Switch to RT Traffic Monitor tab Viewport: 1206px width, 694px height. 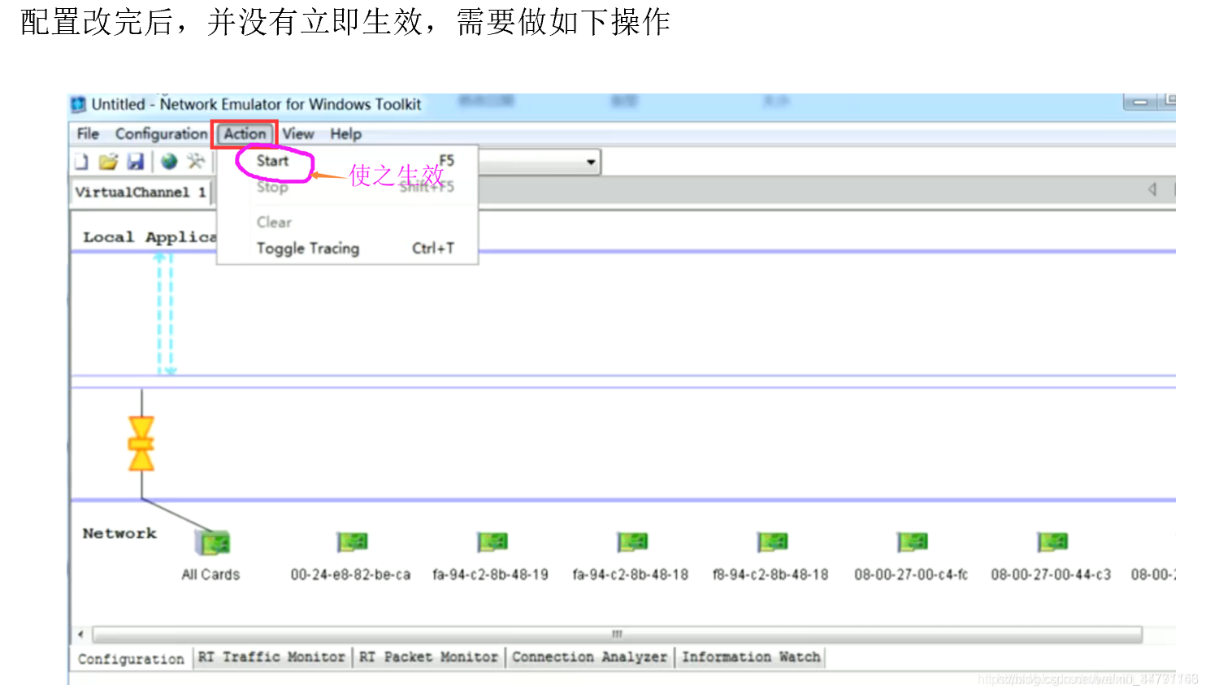(271, 657)
